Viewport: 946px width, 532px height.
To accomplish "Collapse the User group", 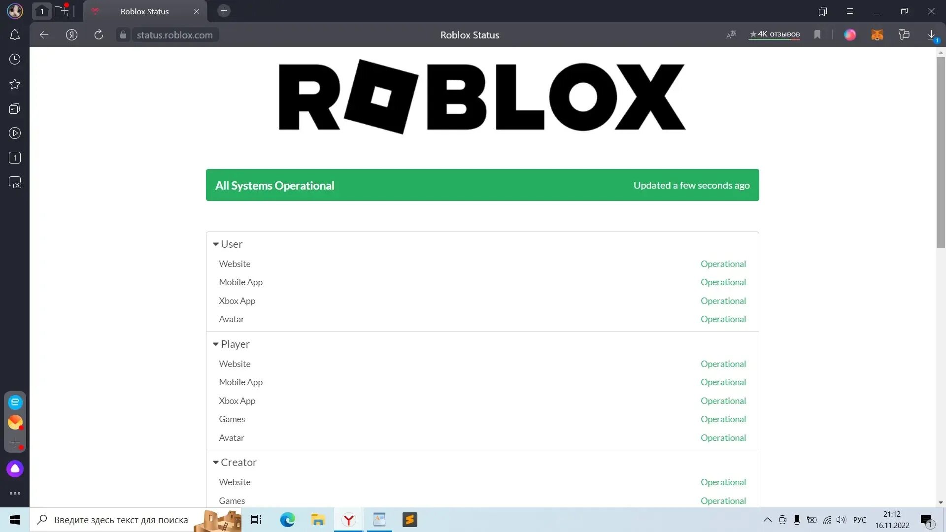I will pos(216,244).
